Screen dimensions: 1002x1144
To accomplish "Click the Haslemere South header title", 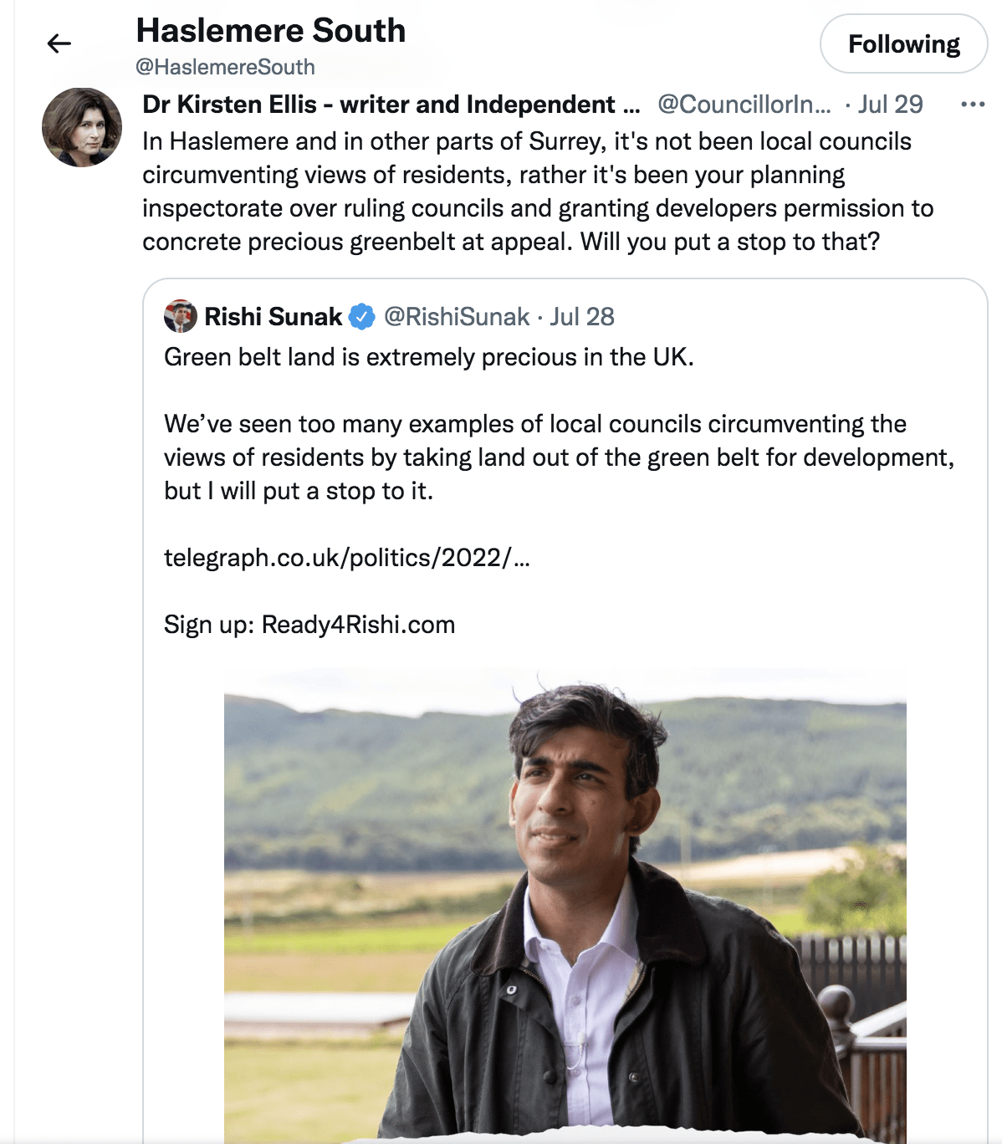I will [x=271, y=31].
